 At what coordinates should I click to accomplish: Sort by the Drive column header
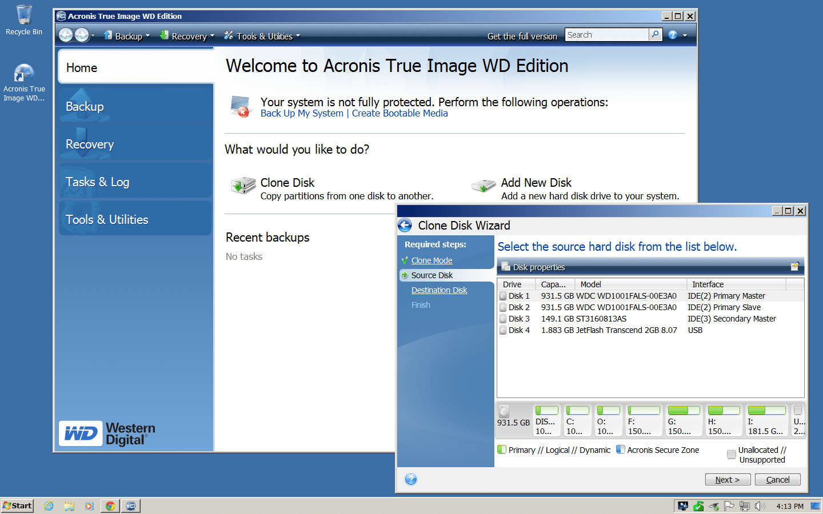coord(517,284)
